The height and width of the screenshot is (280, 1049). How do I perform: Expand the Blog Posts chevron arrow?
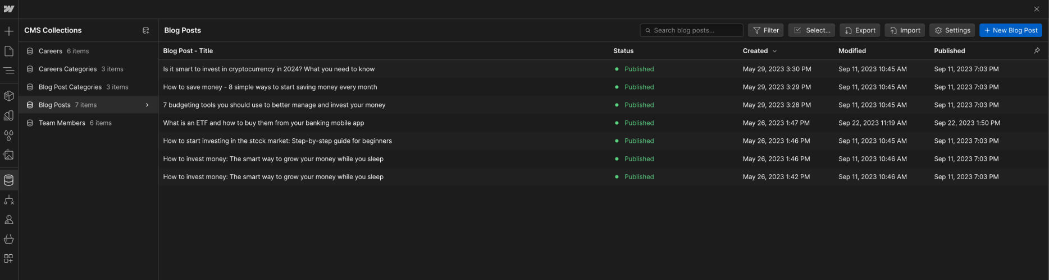[147, 105]
